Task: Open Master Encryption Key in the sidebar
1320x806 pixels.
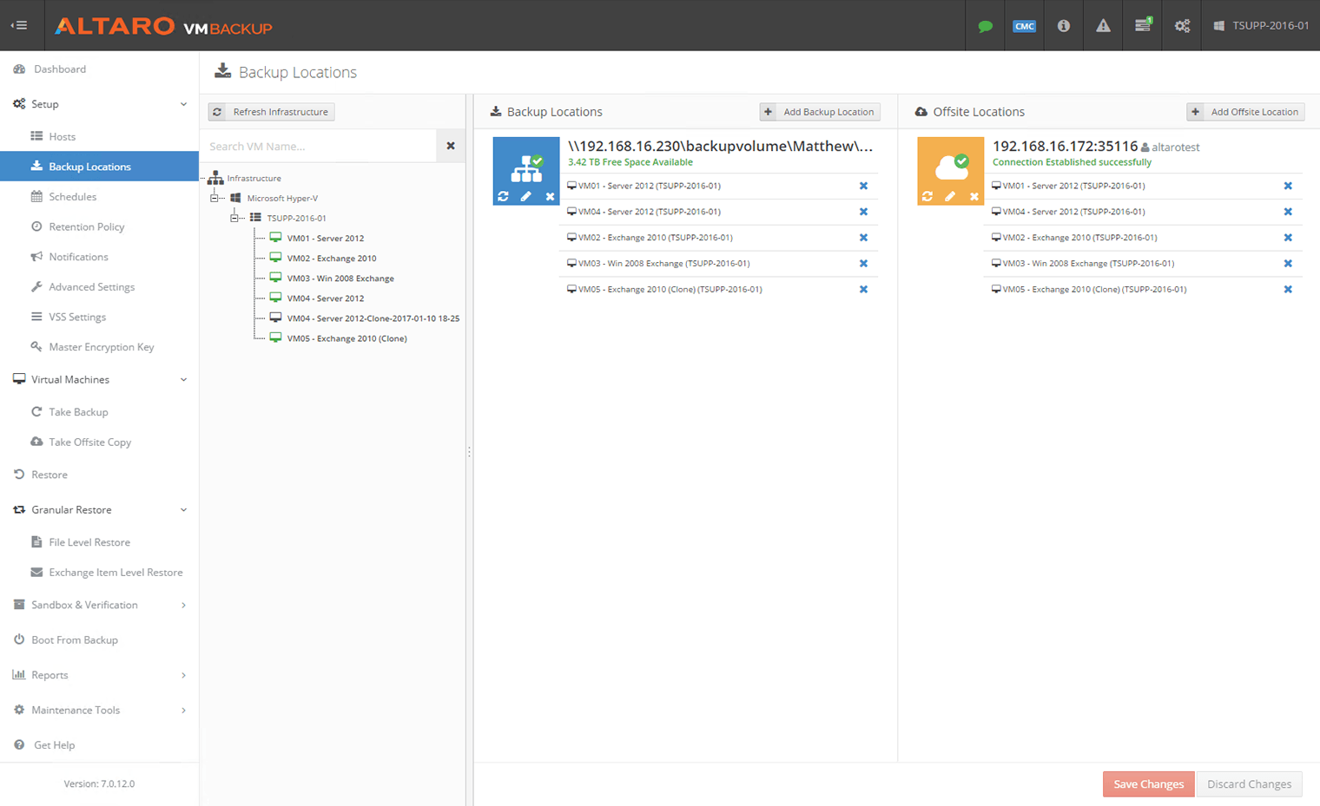Action: click(101, 347)
